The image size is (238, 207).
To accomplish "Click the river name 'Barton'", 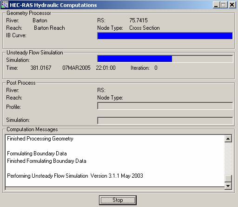I will click(x=40, y=20).
